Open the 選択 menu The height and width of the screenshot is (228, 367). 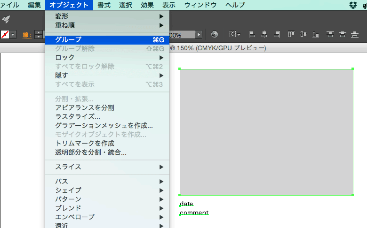126,5
